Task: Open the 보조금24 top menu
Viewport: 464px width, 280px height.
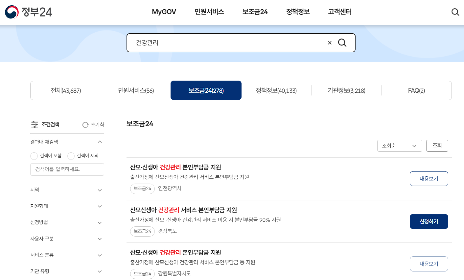Action: (255, 12)
